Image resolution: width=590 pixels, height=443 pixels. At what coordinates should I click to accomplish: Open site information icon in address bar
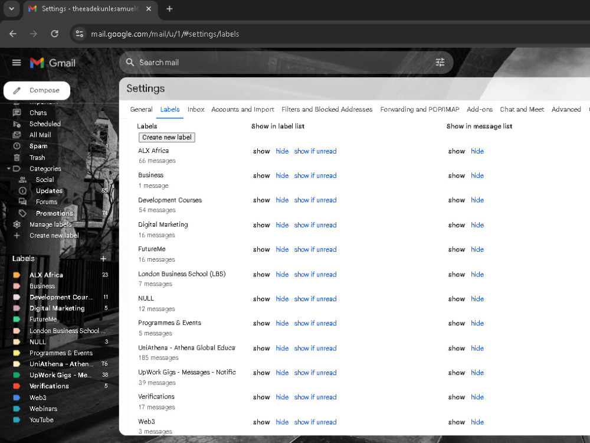[80, 34]
